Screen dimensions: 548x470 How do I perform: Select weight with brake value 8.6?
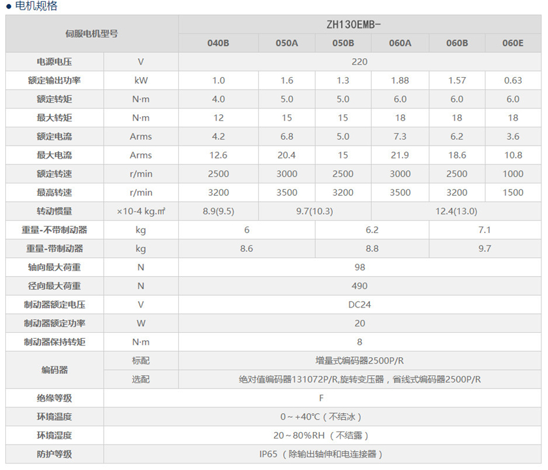point(247,249)
